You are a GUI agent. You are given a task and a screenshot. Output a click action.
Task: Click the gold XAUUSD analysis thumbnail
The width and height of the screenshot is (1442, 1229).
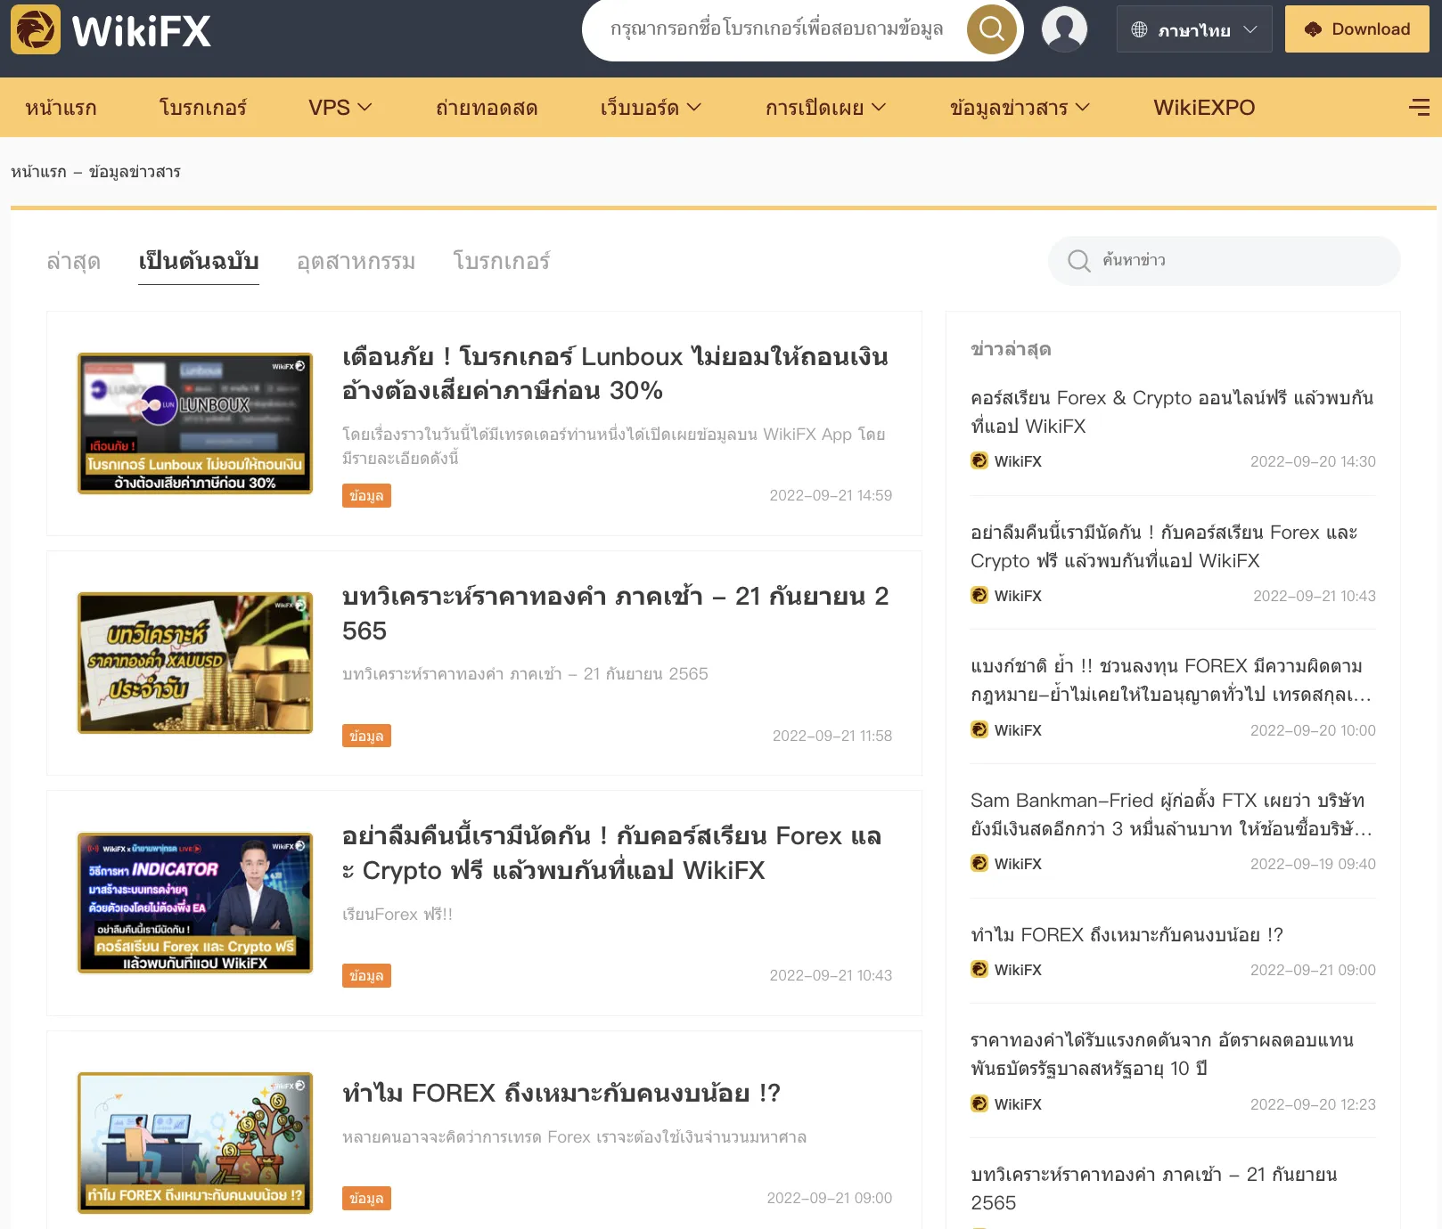195,663
